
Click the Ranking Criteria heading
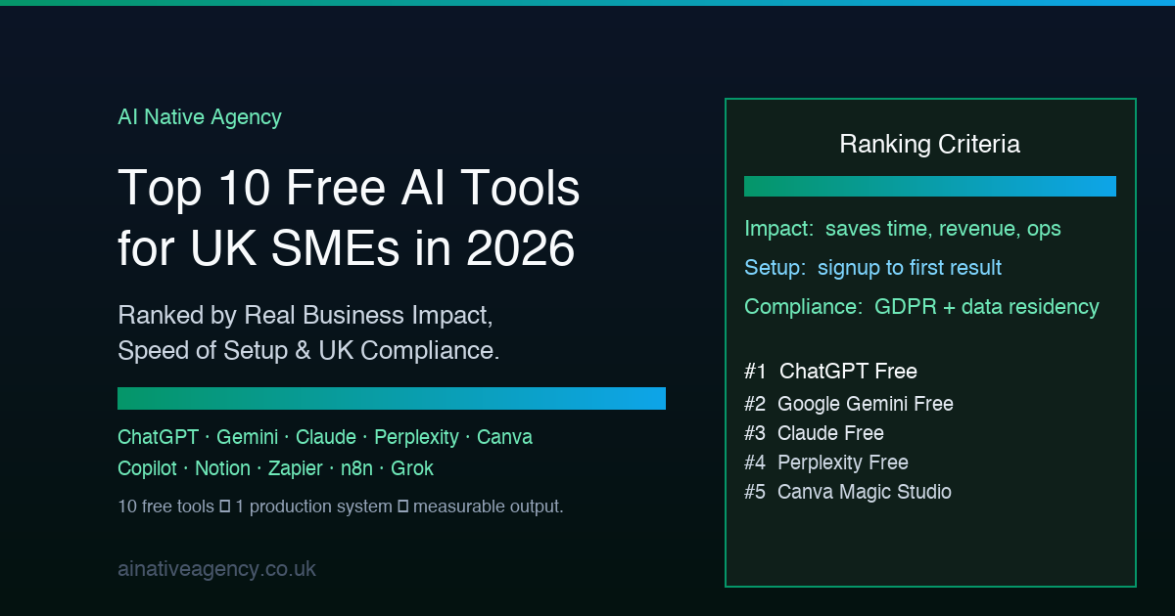tap(930, 145)
